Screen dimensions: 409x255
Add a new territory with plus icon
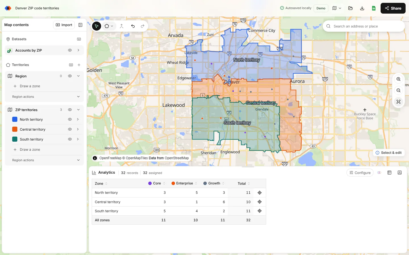pos(79,65)
